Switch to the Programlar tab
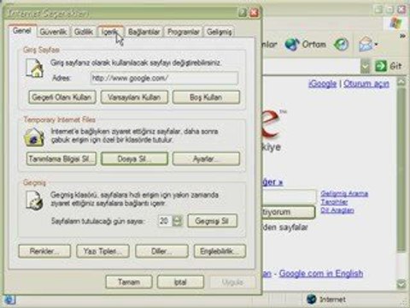410x308 pixels. [183, 32]
